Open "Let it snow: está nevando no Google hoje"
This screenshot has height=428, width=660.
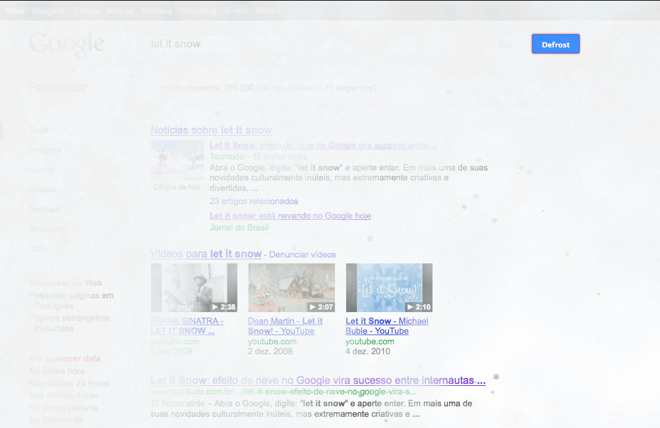coord(290,216)
